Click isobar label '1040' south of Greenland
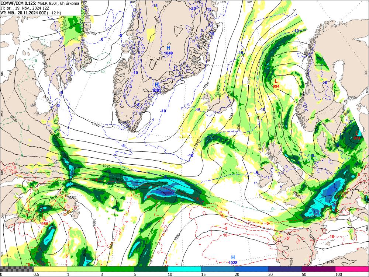The width and height of the screenshot is (369, 277). tap(96, 124)
